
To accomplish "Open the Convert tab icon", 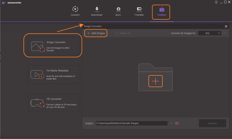I will (75, 11).
